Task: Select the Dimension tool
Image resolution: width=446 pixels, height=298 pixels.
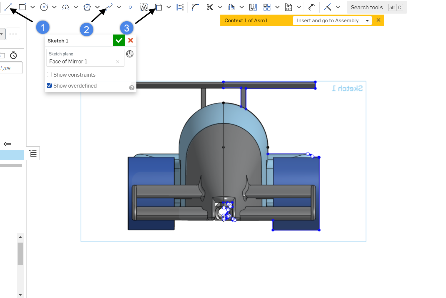Action: click(x=312, y=7)
